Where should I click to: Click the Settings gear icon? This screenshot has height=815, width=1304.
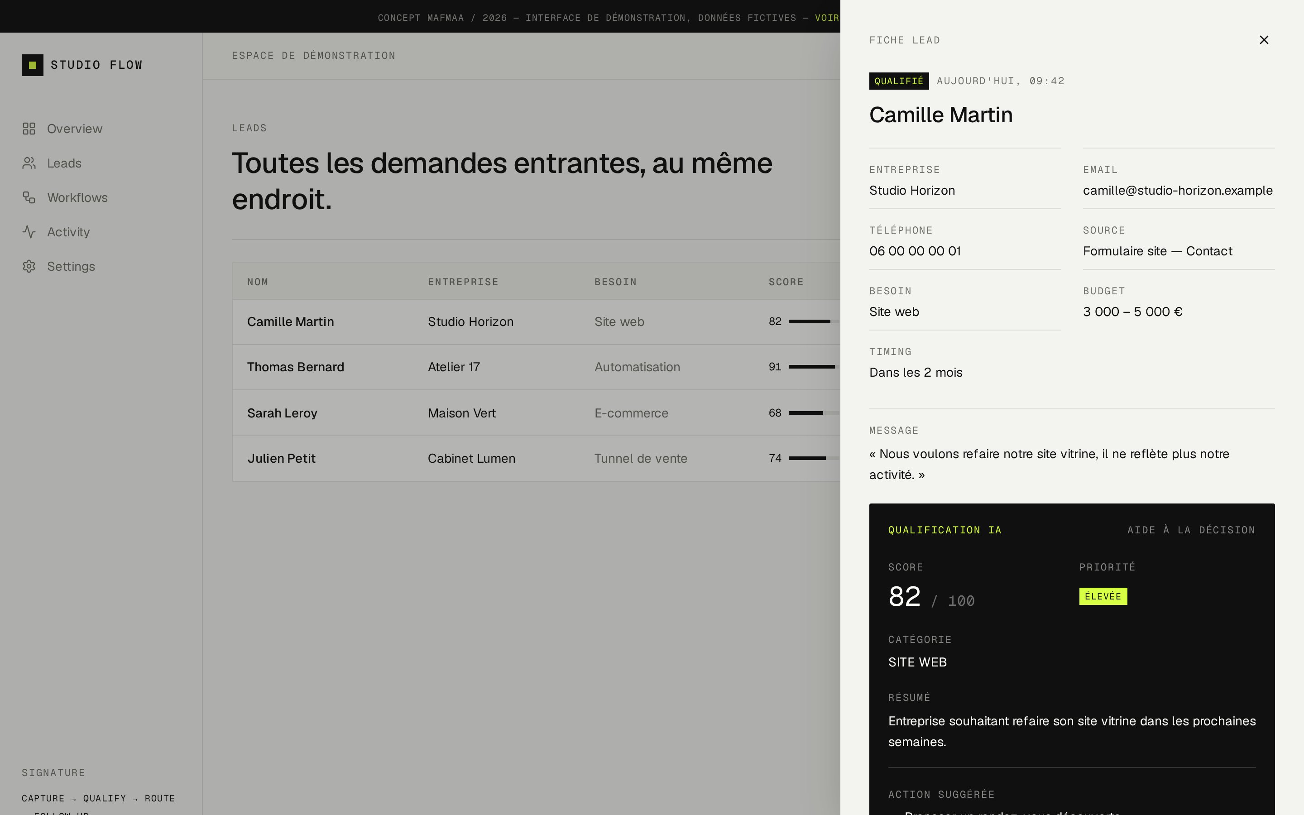(x=29, y=266)
